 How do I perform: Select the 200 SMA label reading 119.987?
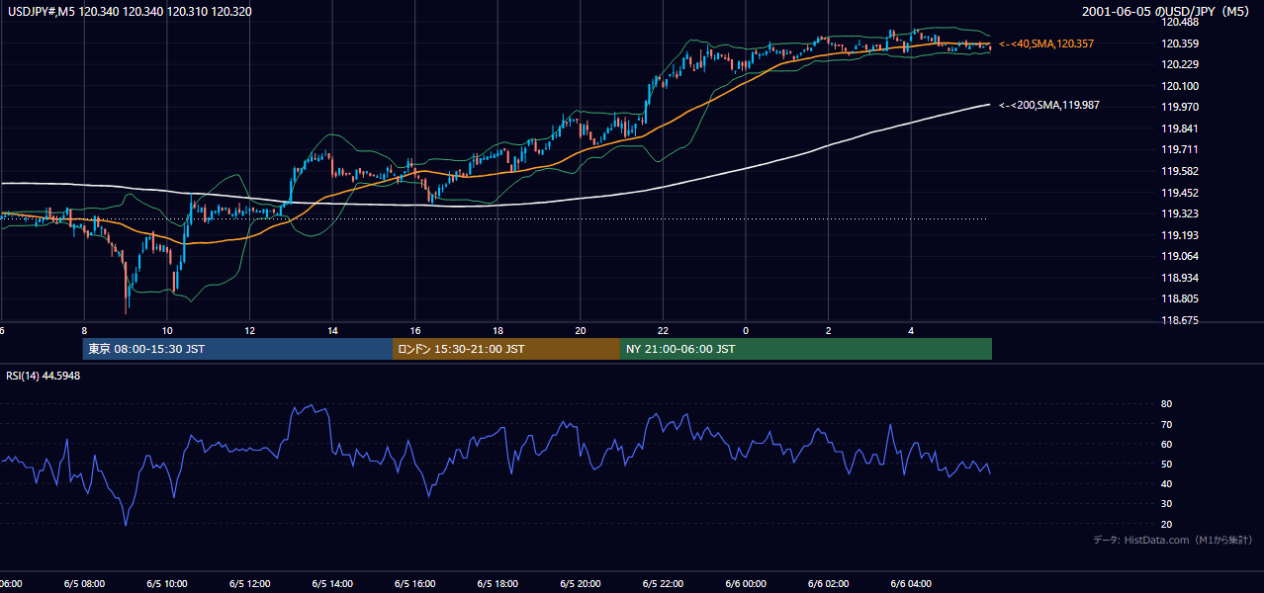(1048, 105)
